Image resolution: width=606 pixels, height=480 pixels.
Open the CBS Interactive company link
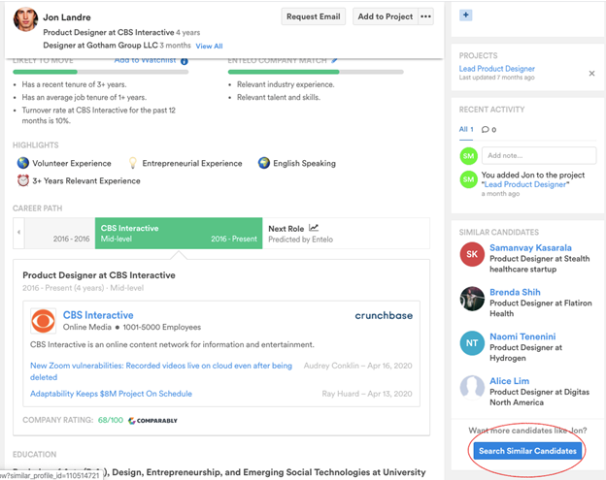click(98, 315)
